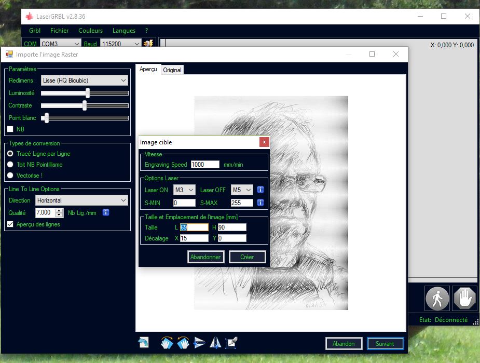
Task: Open info icon next to Nb Lig./mm
Action: pyautogui.click(x=106, y=212)
